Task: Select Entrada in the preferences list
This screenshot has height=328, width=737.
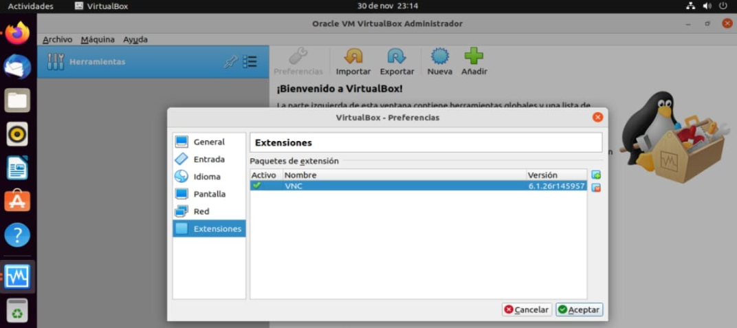Action: coord(209,160)
